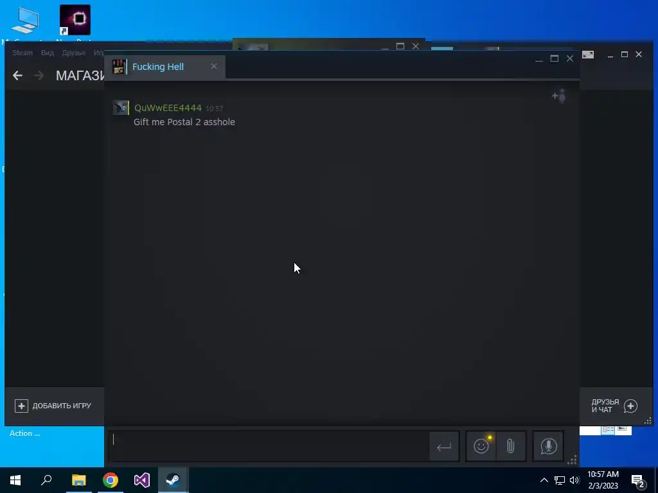The height and width of the screenshot is (493, 658).
Task: Open volume control tray icon
Action: pyautogui.click(x=574, y=480)
